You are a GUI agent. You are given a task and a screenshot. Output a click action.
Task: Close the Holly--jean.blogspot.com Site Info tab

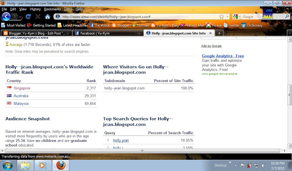[211, 33]
